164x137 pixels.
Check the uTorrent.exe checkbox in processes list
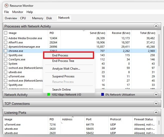(6, 76)
